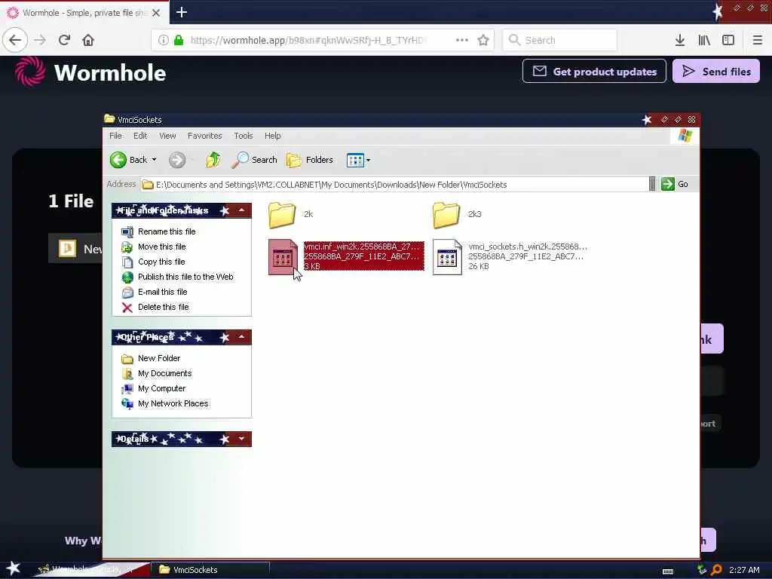
Task: Open the View menu
Action: 167,136
